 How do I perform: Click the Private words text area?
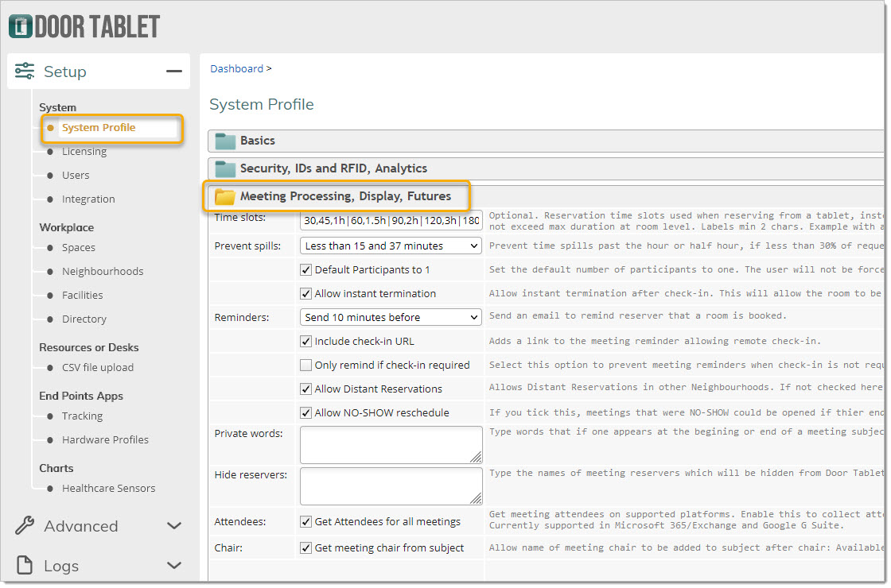click(391, 445)
